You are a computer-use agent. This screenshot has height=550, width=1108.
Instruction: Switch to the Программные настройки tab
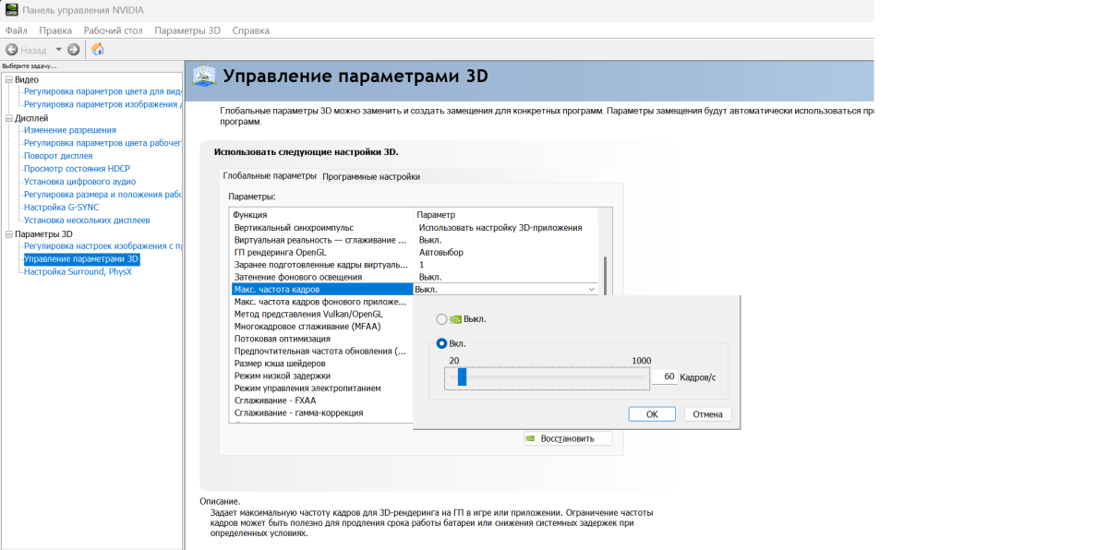click(x=371, y=176)
